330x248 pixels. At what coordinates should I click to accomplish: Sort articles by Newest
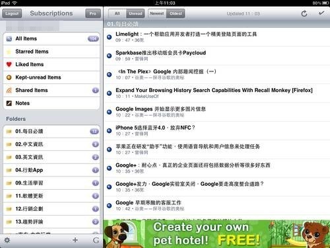(x=157, y=13)
